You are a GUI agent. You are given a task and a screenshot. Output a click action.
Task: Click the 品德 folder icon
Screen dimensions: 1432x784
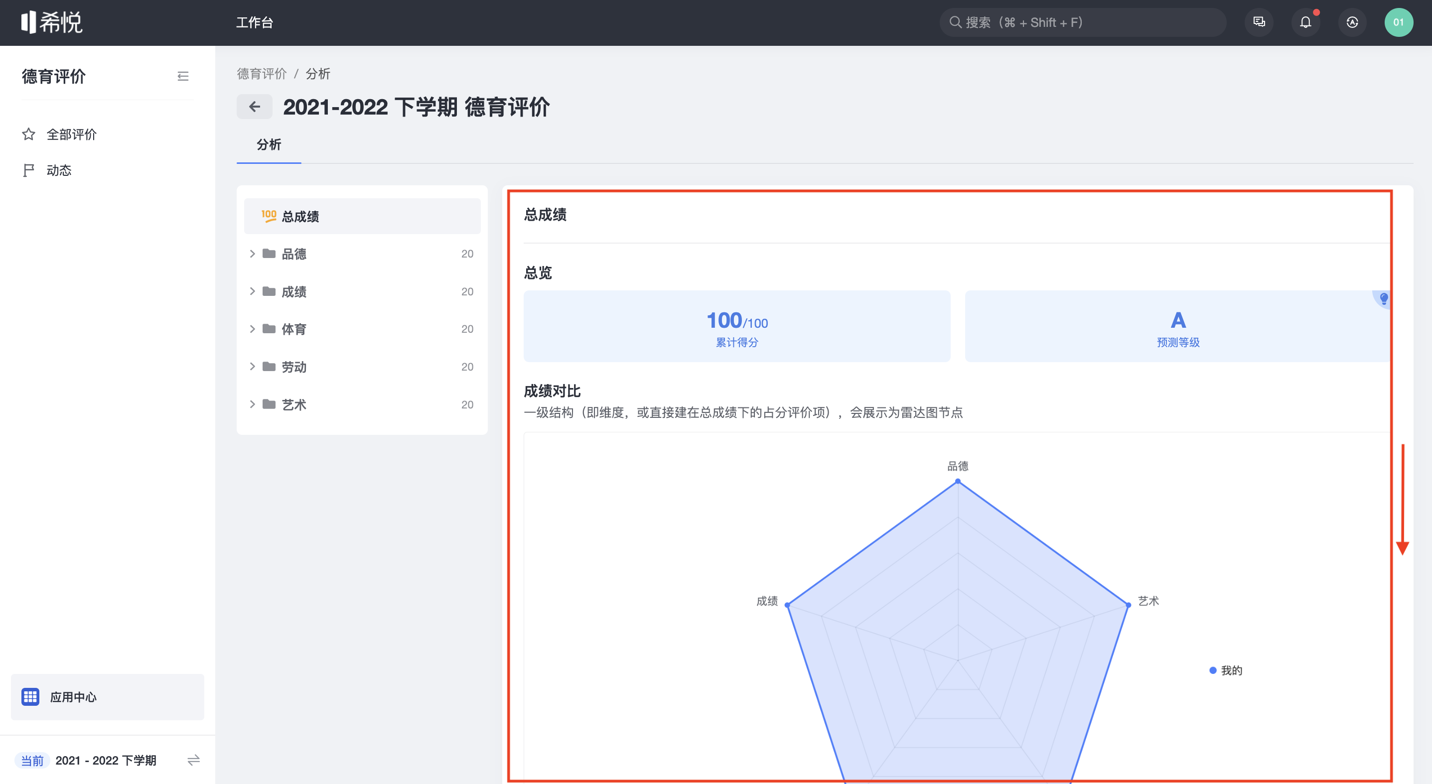point(269,254)
